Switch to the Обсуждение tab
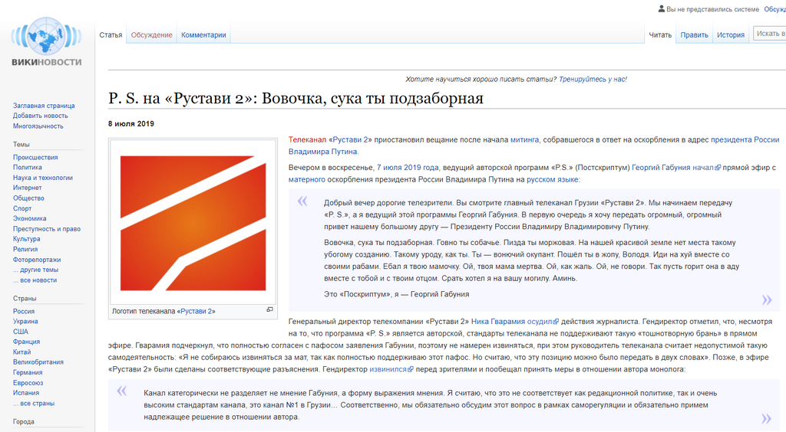 (151, 35)
